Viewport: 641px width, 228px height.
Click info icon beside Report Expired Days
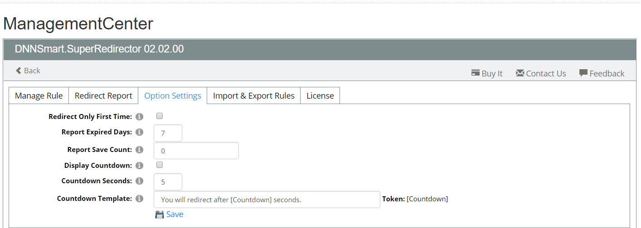tap(140, 132)
